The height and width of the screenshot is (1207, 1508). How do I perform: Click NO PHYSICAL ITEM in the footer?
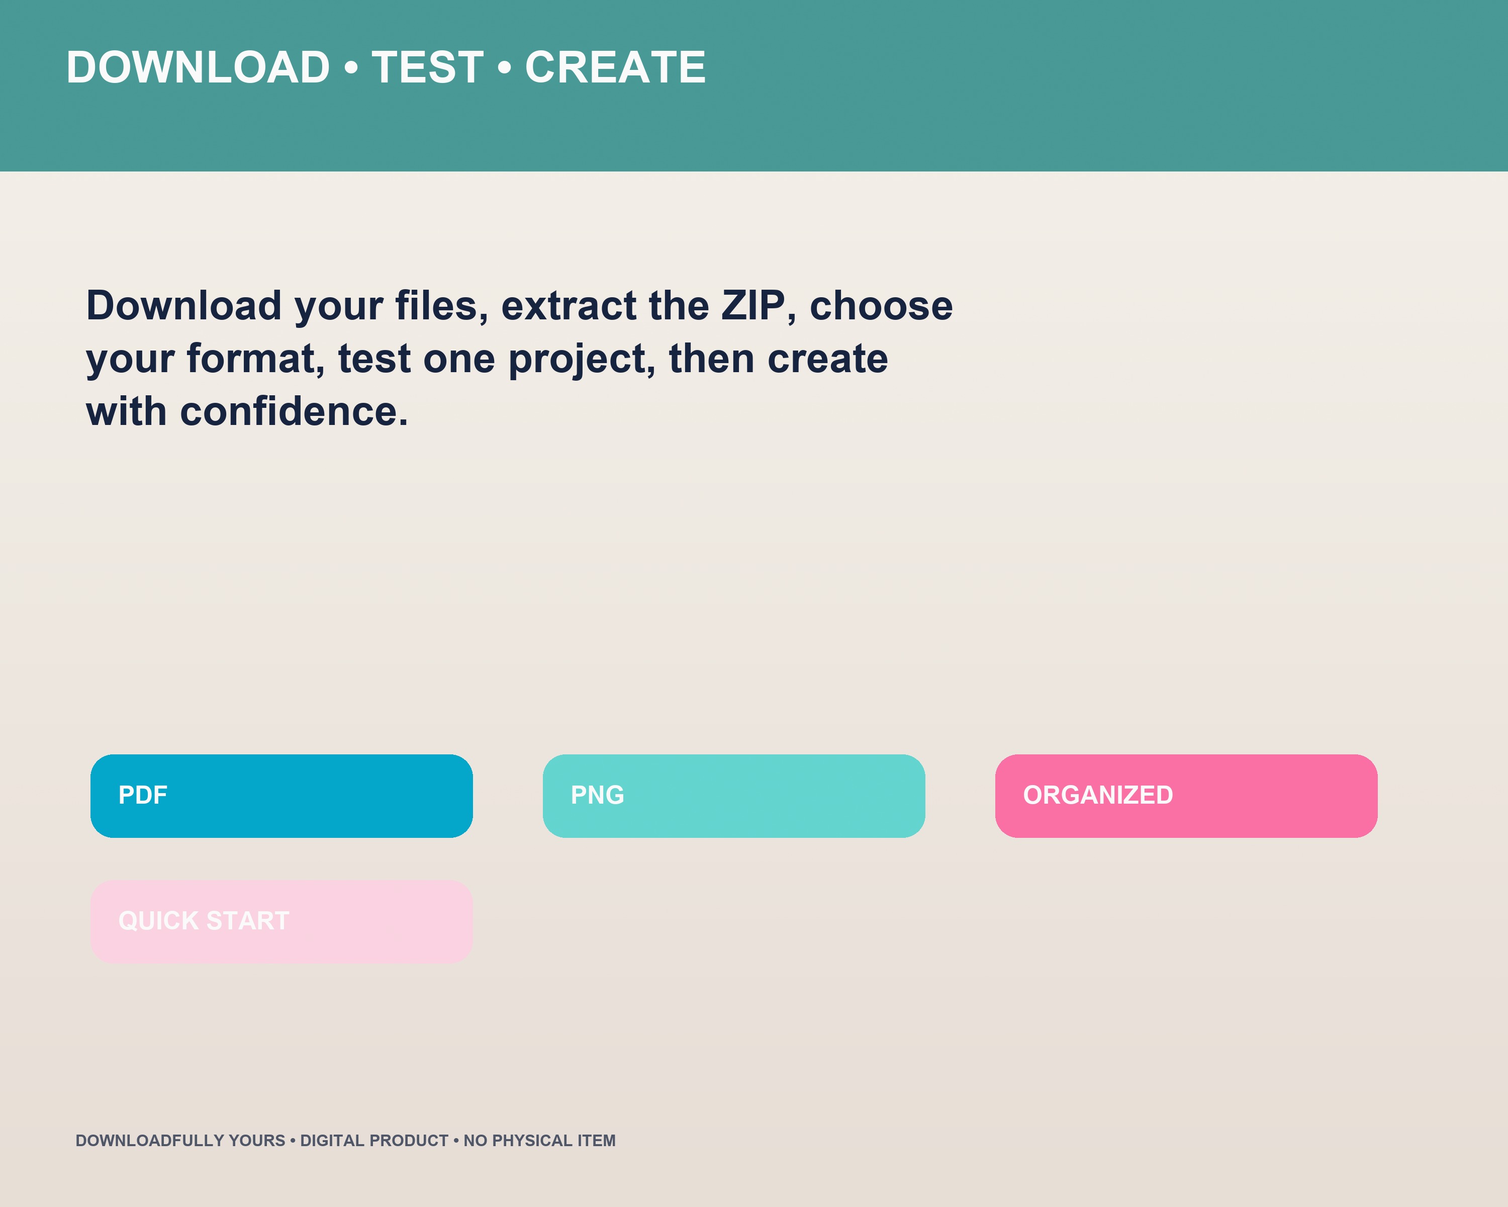click(539, 1141)
